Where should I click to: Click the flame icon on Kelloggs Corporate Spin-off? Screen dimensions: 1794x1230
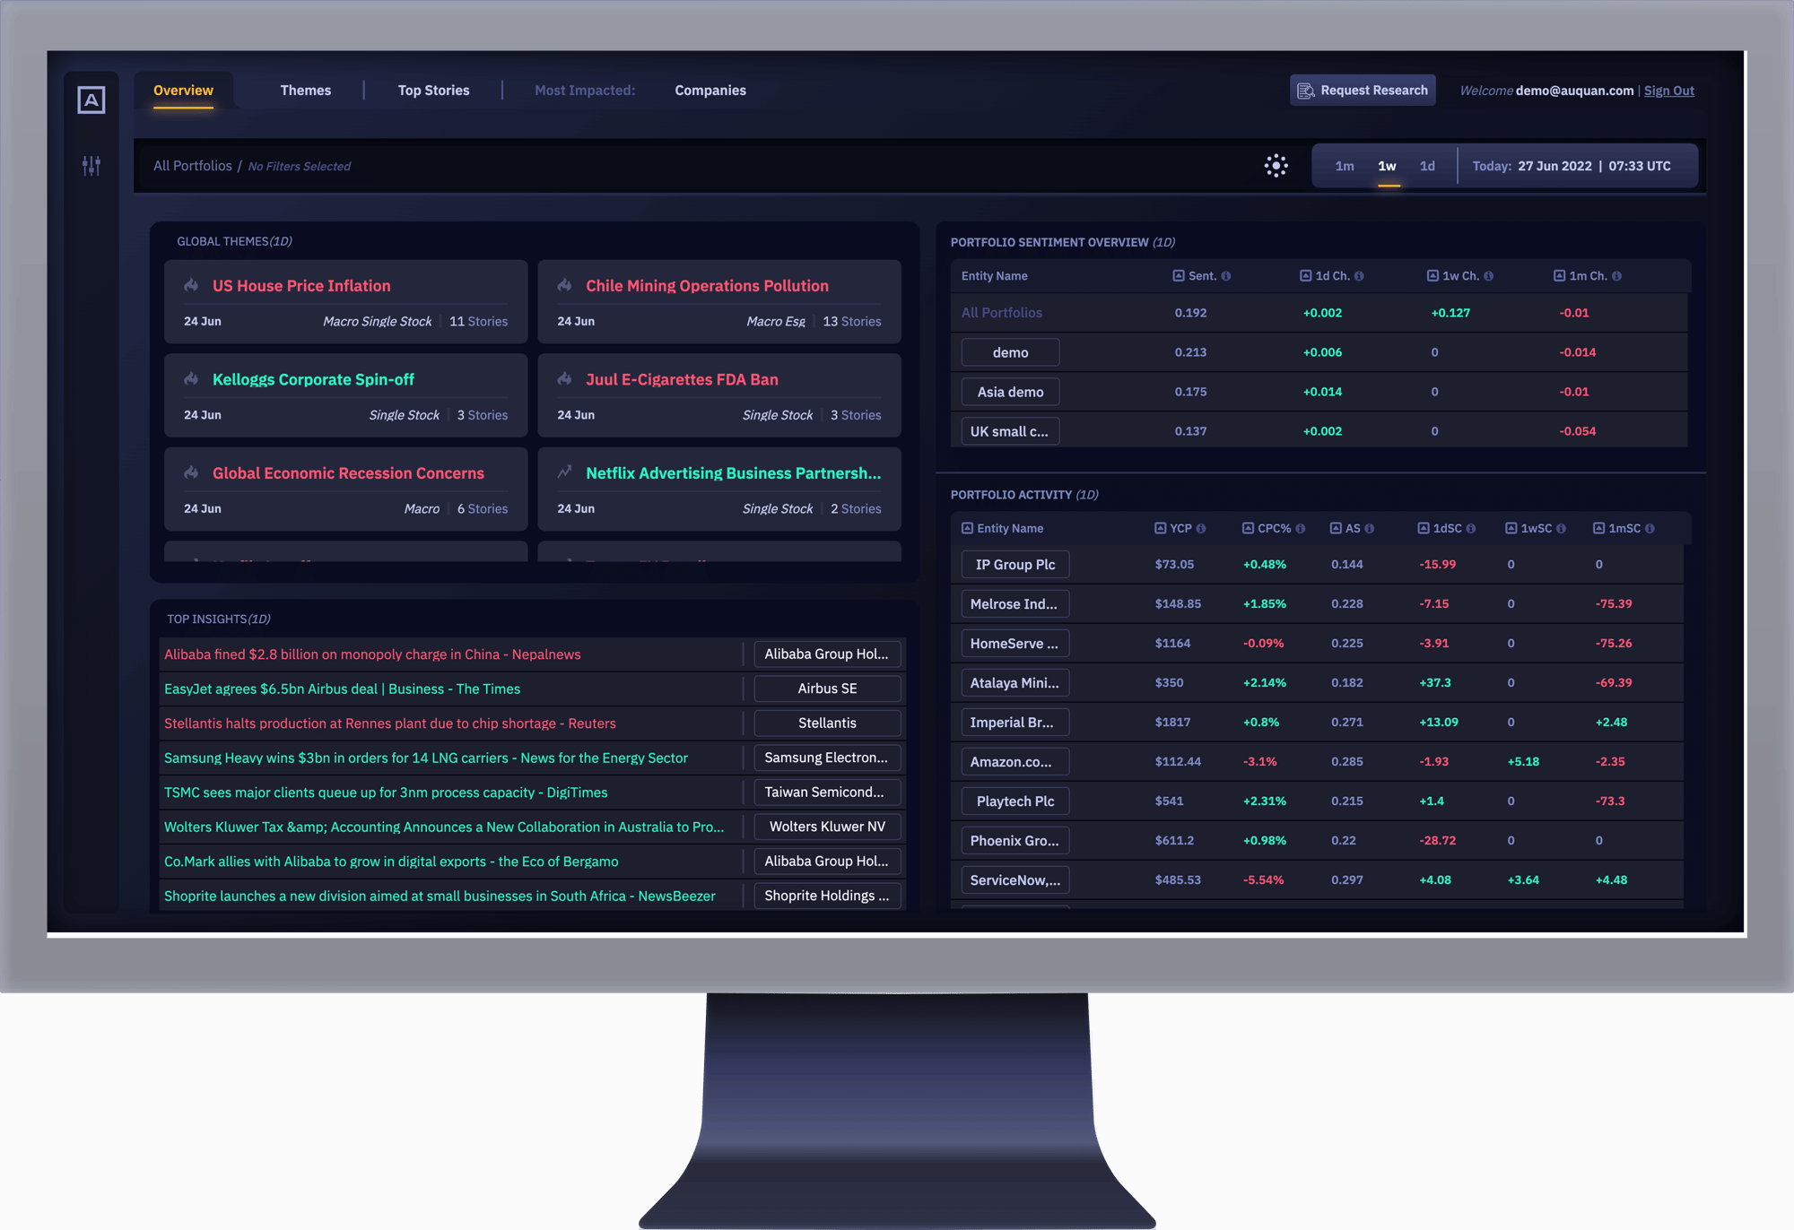tap(191, 379)
